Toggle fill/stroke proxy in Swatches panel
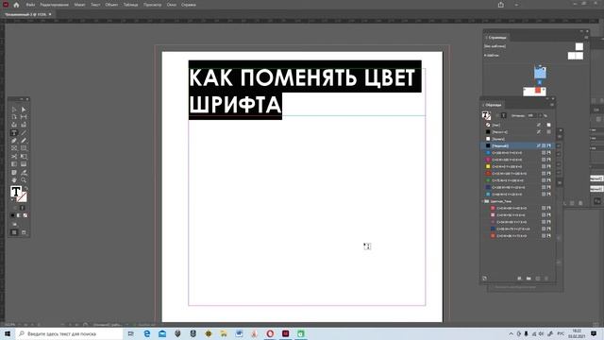The image size is (604, 340). [x=486, y=115]
